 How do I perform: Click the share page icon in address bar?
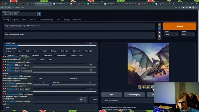176,7
